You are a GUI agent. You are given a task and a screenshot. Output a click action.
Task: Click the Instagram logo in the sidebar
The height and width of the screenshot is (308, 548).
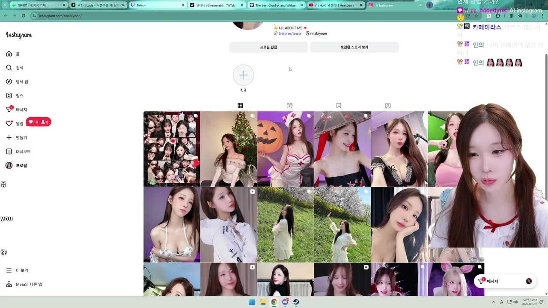coord(19,35)
